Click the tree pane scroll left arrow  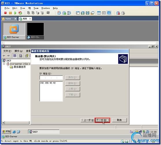pyautogui.click(x=3, y=123)
